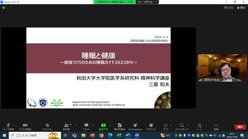Open the Security shield icon
The image size is (248, 139).
coord(47,125)
